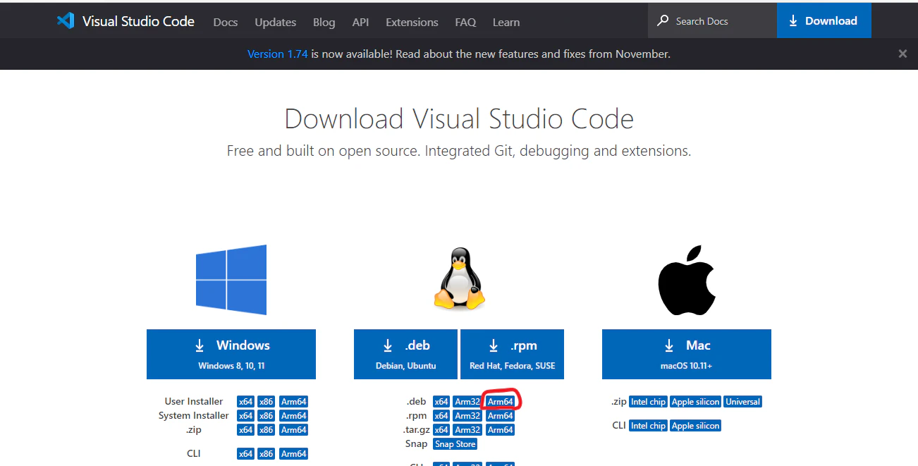The width and height of the screenshot is (918, 466).
Task: Close the version announcement banner
Action: pyautogui.click(x=902, y=54)
